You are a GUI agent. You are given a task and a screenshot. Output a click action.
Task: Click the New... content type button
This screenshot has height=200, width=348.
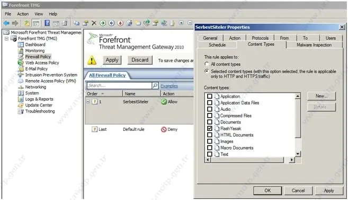(322, 96)
